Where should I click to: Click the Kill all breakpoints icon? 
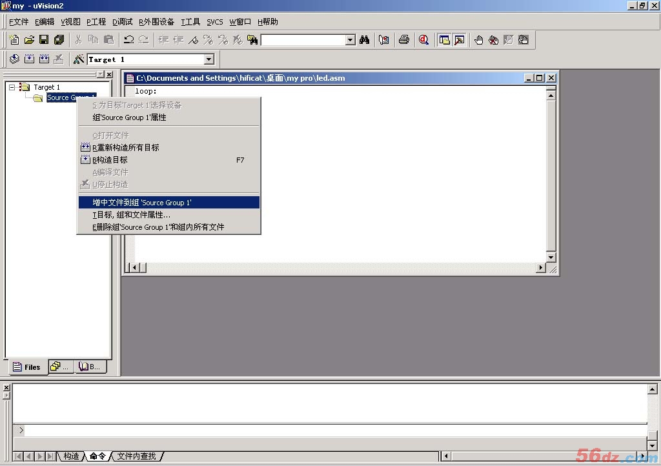point(494,39)
